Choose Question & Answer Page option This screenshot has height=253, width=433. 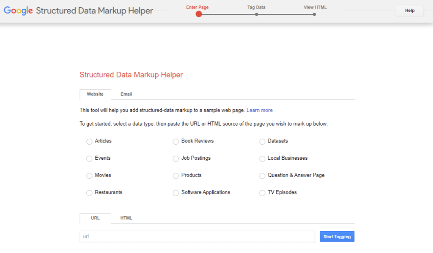(262, 176)
